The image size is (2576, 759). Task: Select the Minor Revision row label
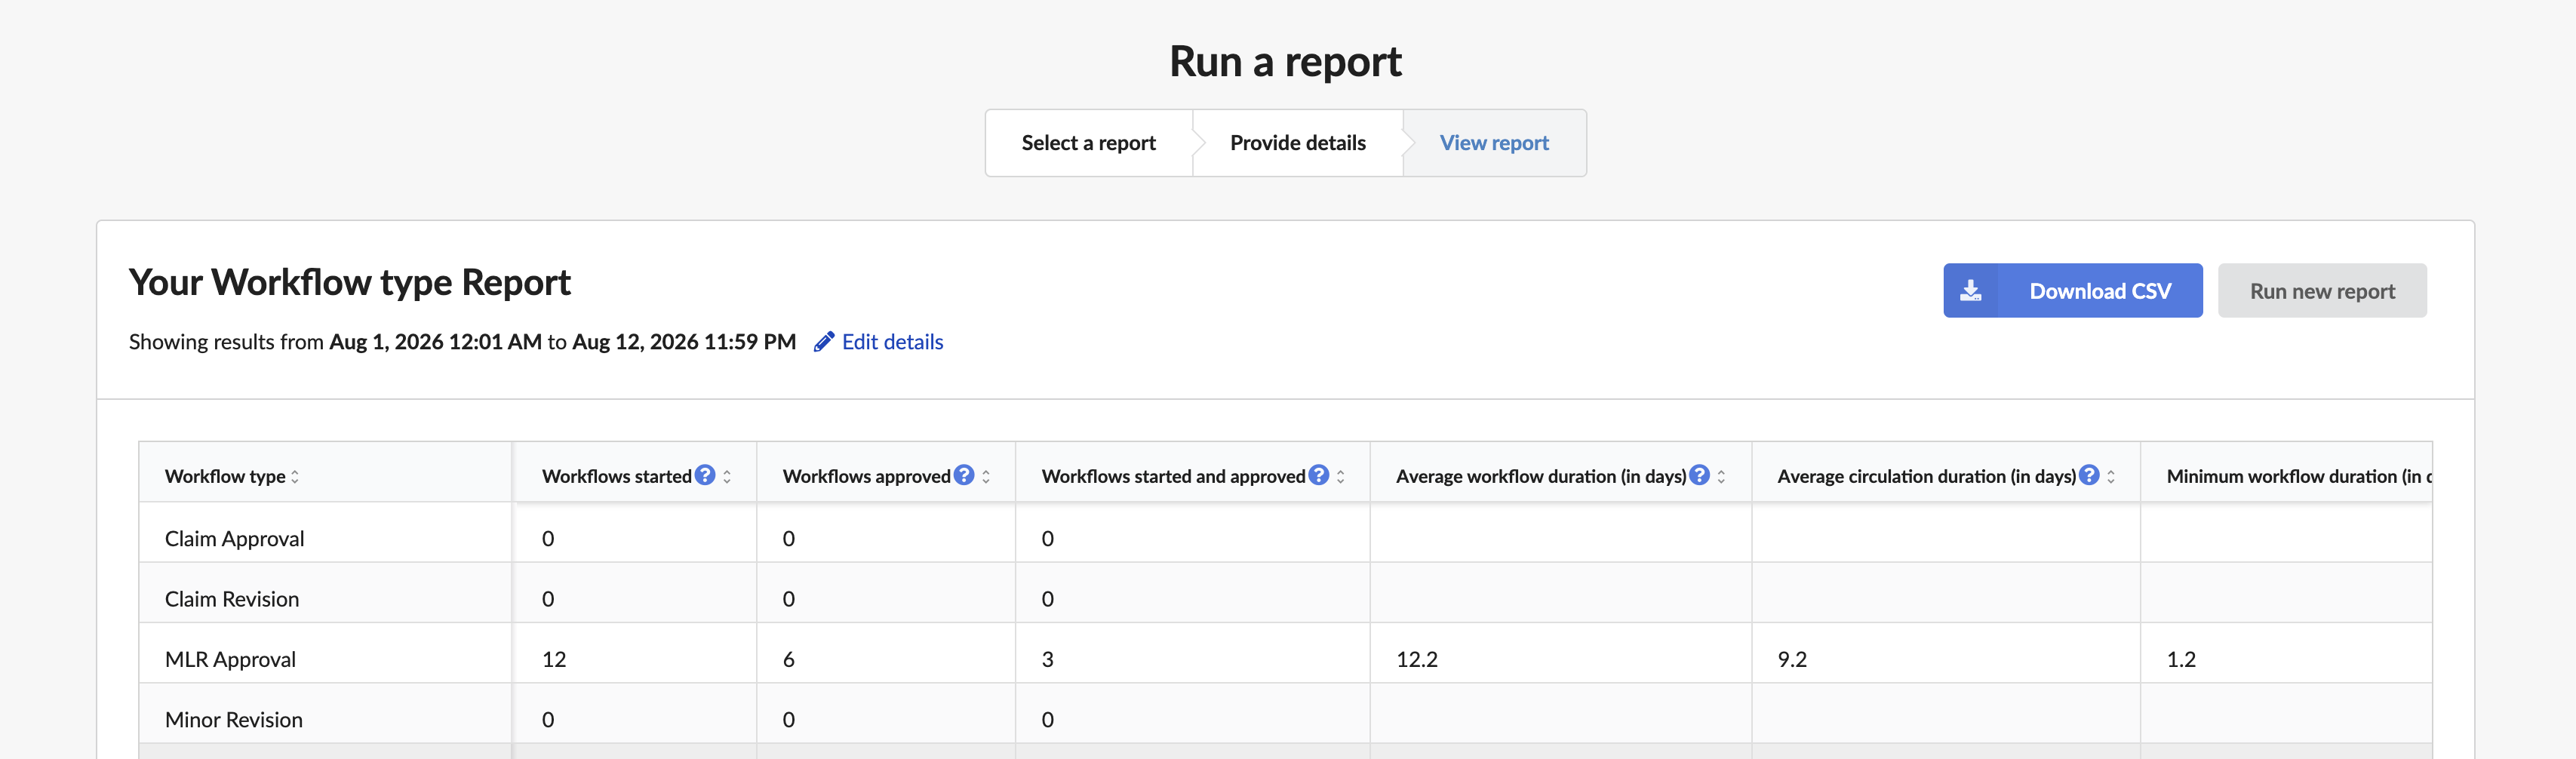tap(234, 720)
